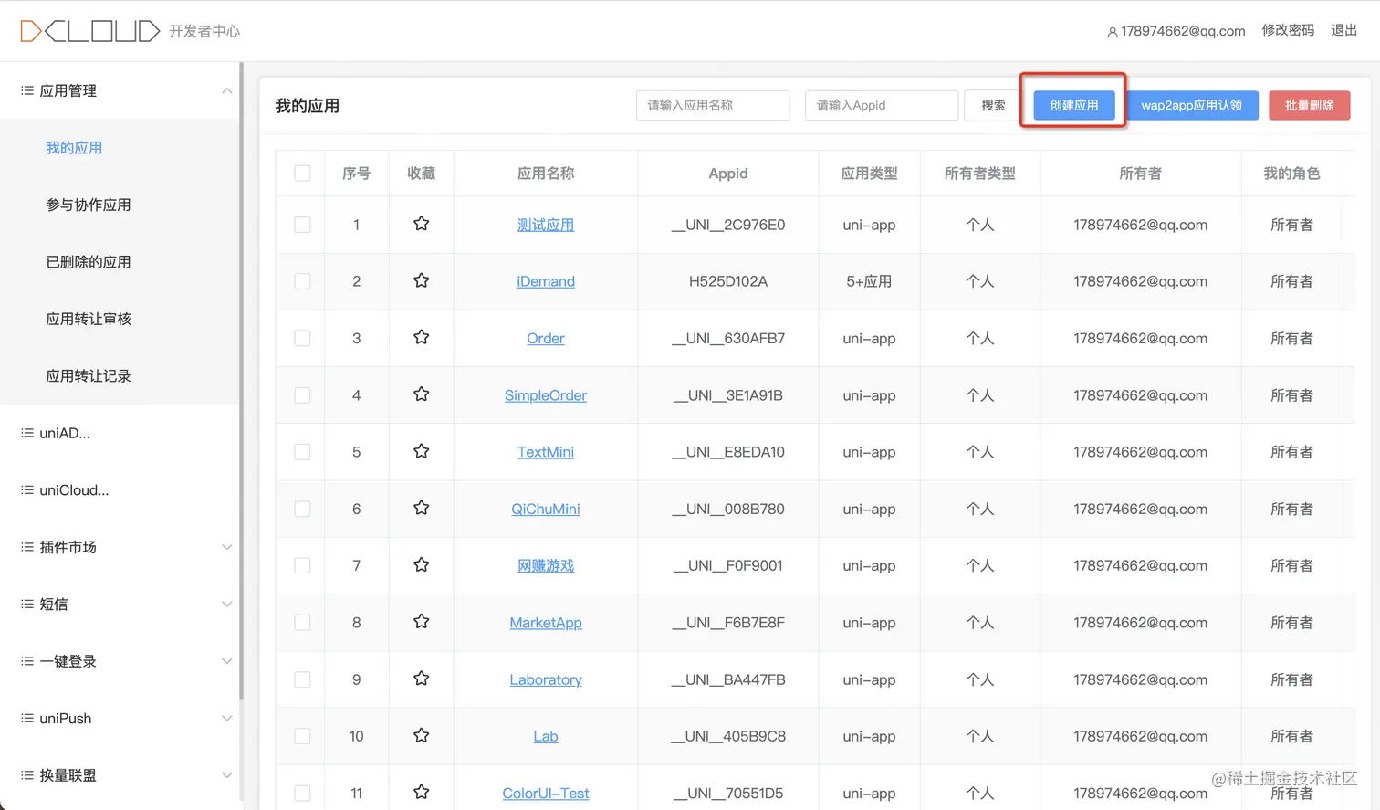This screenshot has height=810, width=1380.
Task: Click the list icon beside 一键登录
Action: 27,661
